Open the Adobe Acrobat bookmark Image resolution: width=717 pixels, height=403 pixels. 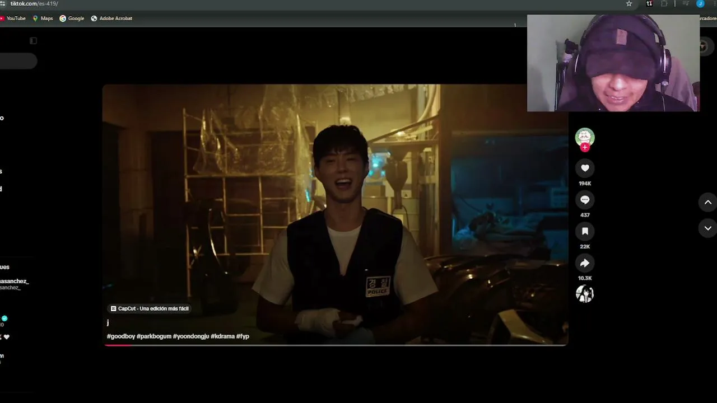pyautogui.click(x=111, y=18)
